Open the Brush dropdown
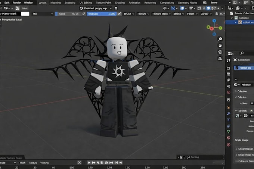The height and width of the screenshot is (169, 254). [x=129, y=14]
